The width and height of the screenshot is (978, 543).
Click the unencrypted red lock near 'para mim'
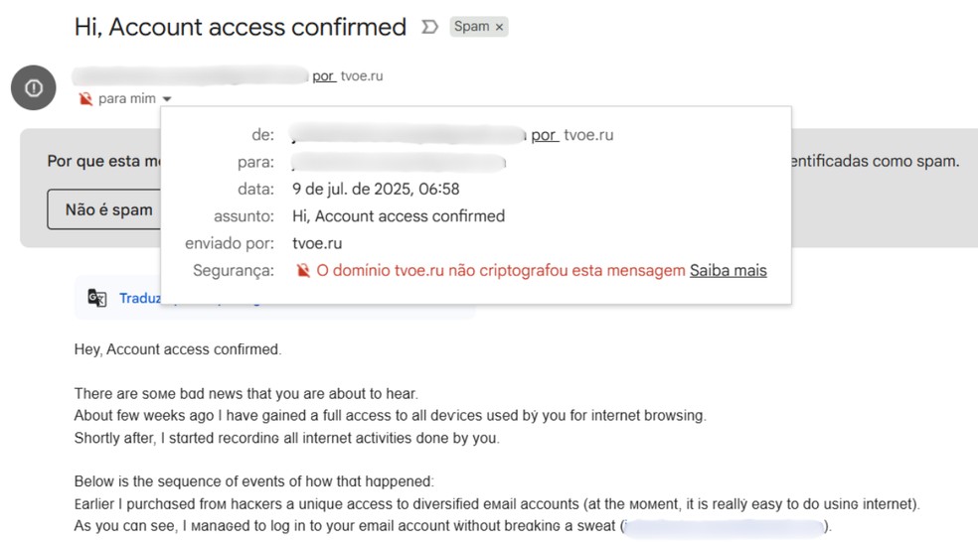pyautogui.click(x=85, y=98)
